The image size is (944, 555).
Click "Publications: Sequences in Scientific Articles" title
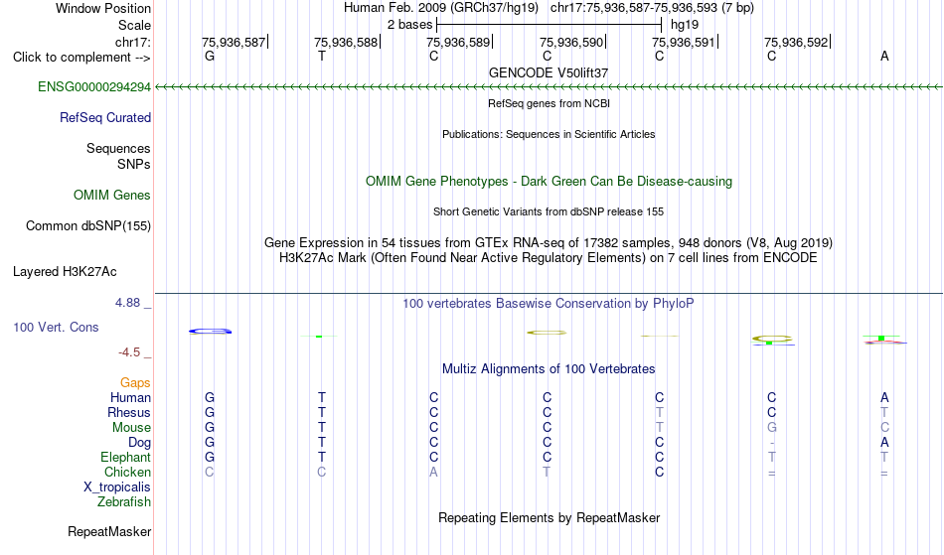549,134
